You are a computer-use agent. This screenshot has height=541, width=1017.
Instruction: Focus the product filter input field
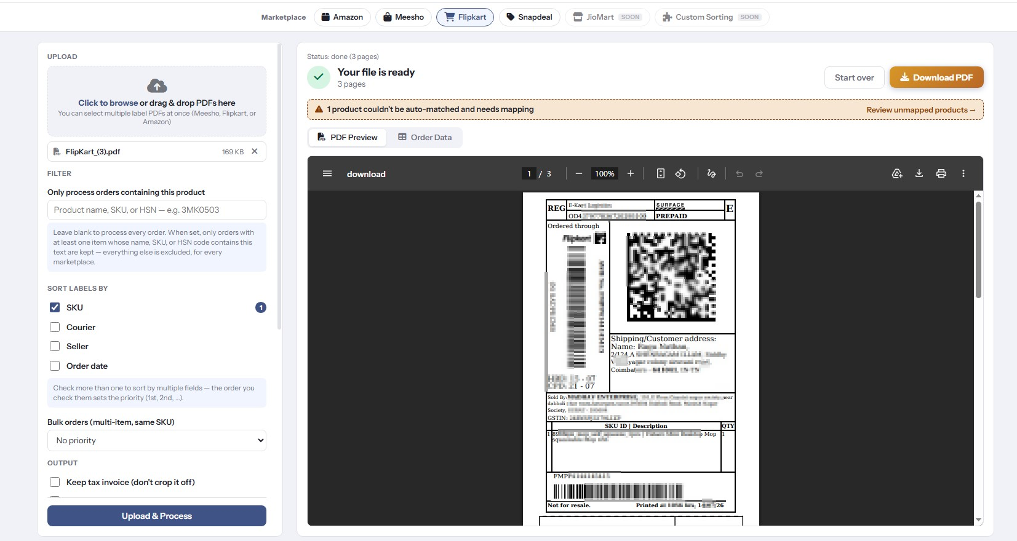157,210
